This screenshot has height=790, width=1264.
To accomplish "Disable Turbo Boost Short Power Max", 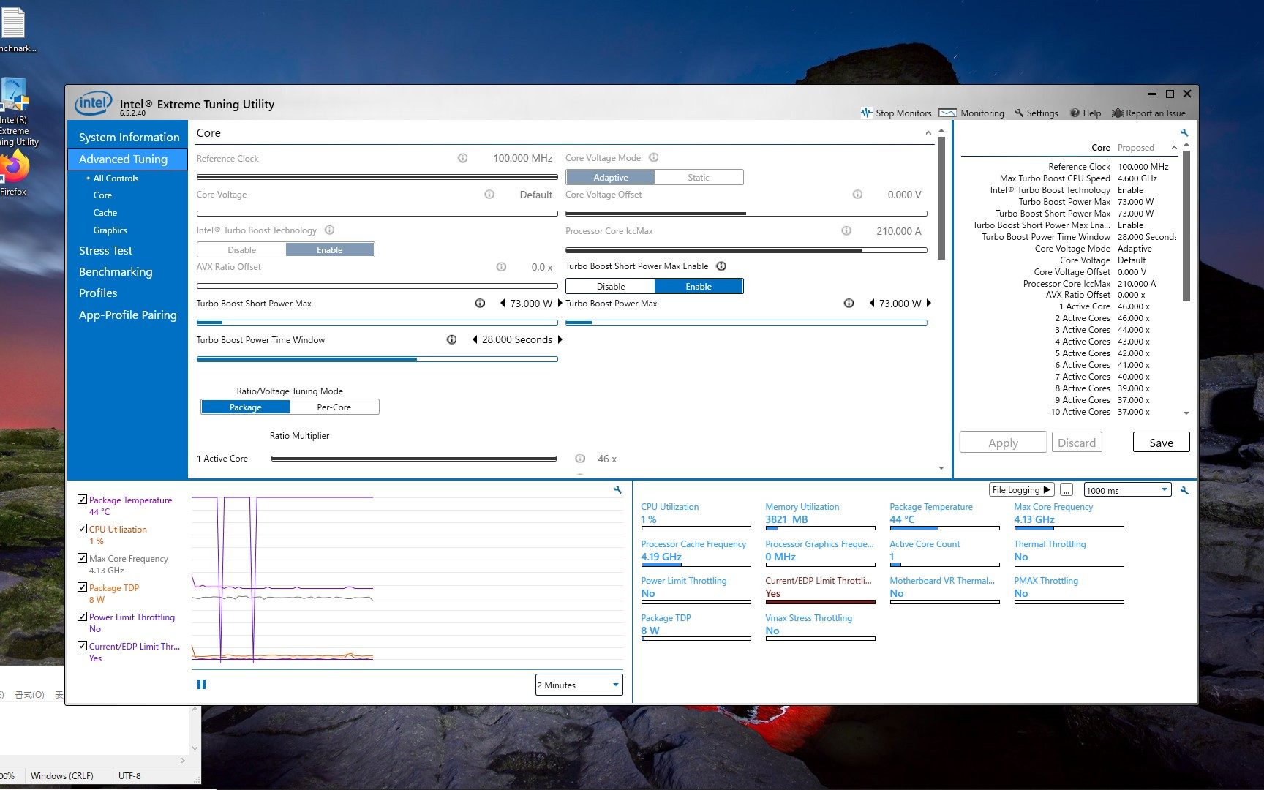I will (x=610, y=286).
